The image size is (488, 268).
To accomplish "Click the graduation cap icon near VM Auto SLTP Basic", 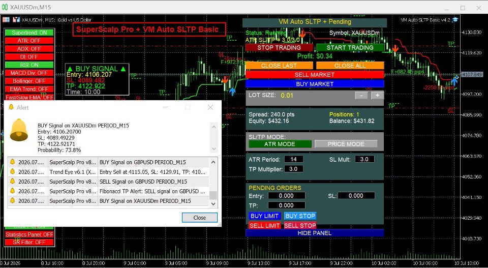I will pos(455,20).
